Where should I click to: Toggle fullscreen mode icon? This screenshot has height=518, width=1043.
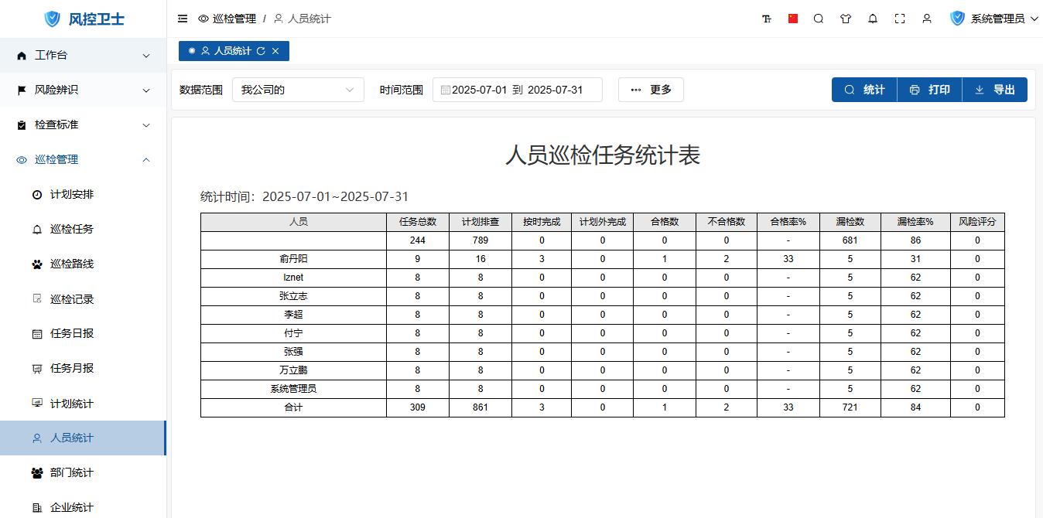tap(900, 19)
